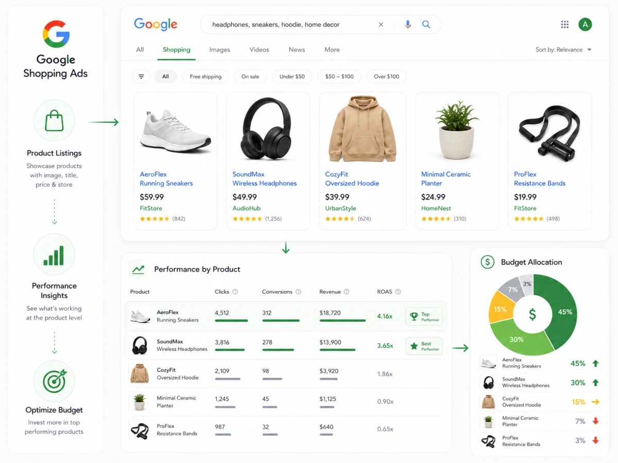The height and width of the screenshot is (463, 618).
Task: Open the filter settings icon chip
Action: [141, 77]
